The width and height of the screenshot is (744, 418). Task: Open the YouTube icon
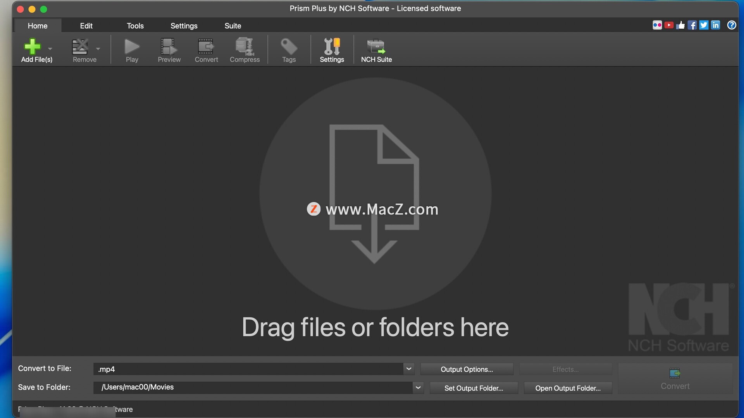click(669, 25)
